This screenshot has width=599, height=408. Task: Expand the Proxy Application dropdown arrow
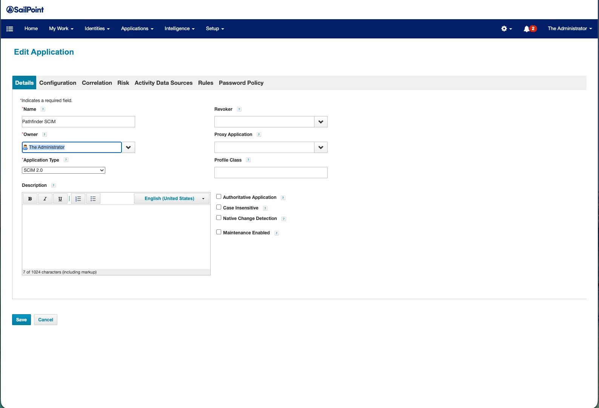pyautogui.click(x=321, y=147)
